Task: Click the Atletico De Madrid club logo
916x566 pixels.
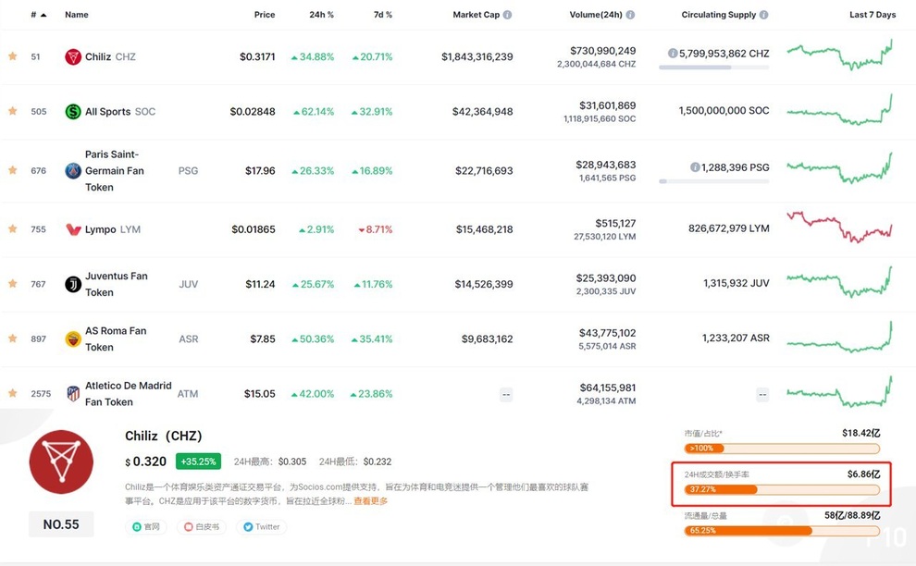Action: [x=73, y=394]
